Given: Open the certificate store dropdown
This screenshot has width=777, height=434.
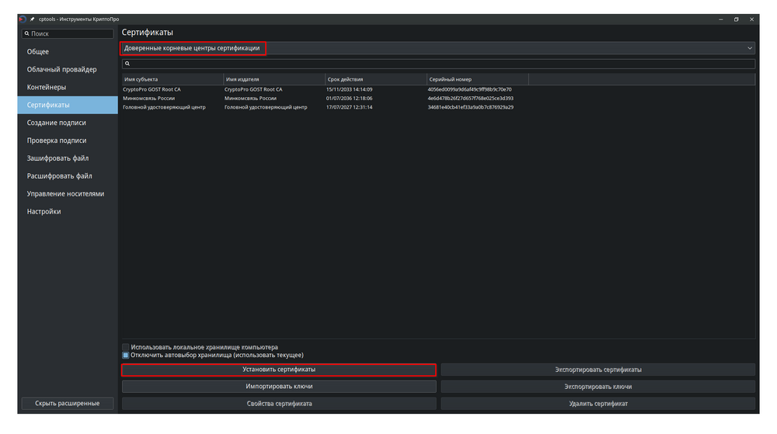Looking at the screenshot, I should click(435, 48).
